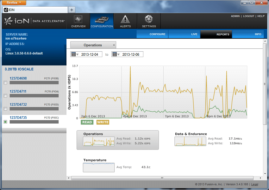
Task: Click the 1237D4698 capacity usage bar
Action: point(34,83)
